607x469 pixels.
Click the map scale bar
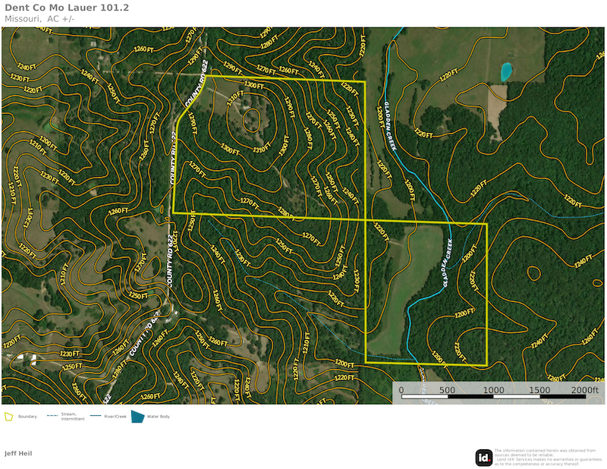[x=493, y=397]
